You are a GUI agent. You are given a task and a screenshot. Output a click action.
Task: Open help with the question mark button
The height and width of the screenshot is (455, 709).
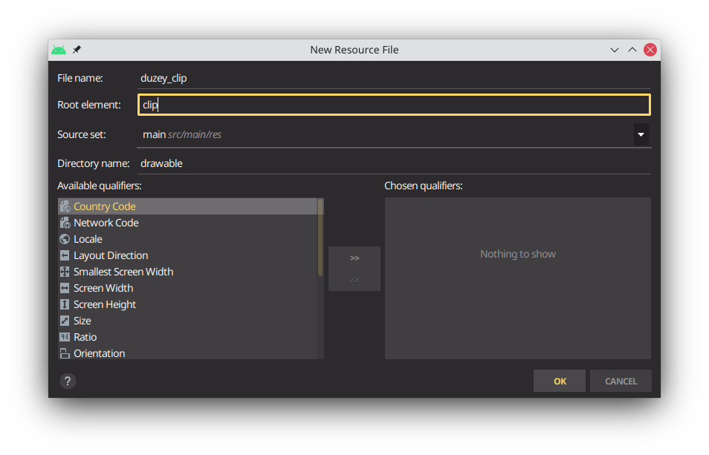tap(68, 382)
